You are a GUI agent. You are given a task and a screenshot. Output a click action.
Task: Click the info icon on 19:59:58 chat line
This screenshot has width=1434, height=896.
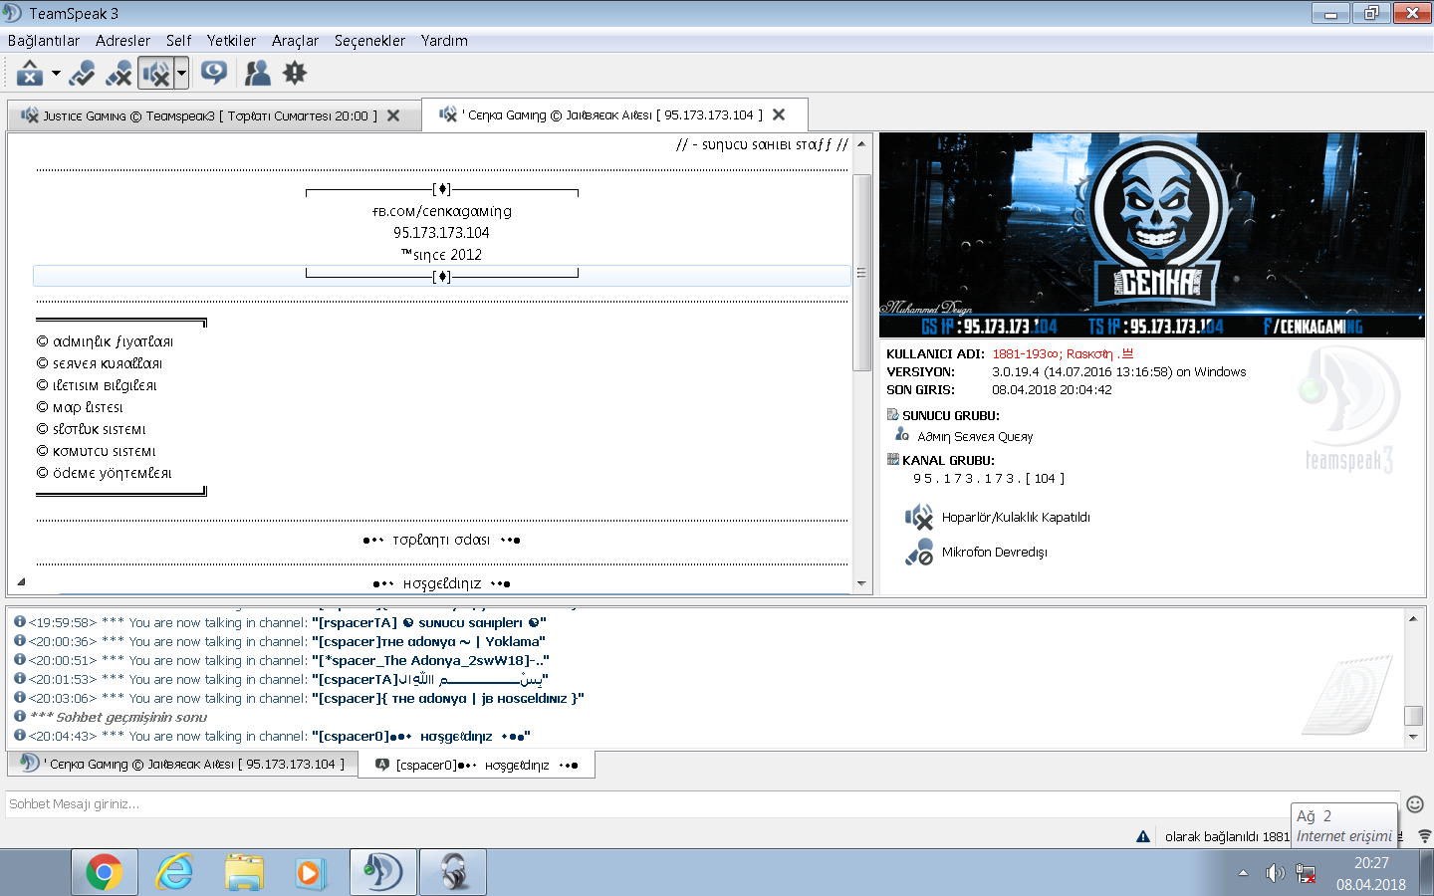click(19, 621)
